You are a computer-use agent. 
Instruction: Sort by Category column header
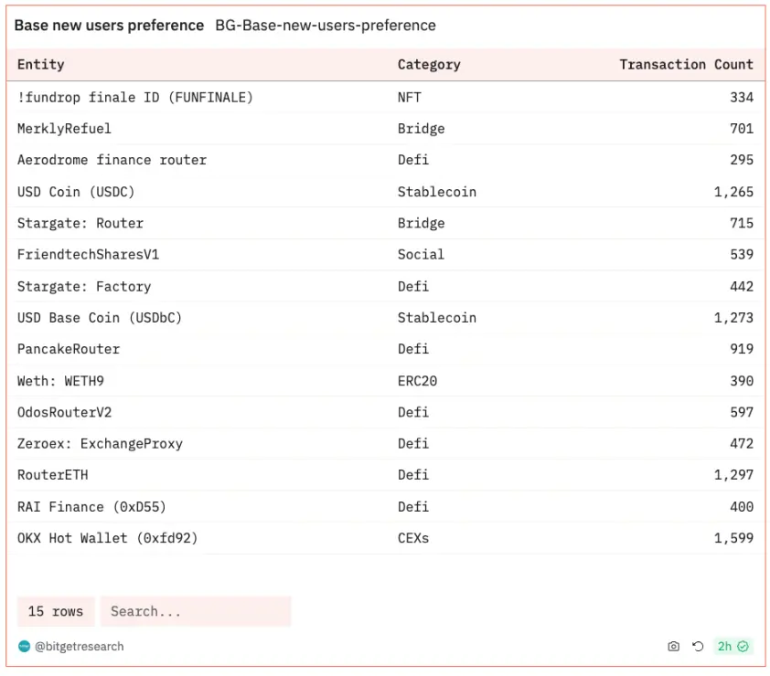429,65
